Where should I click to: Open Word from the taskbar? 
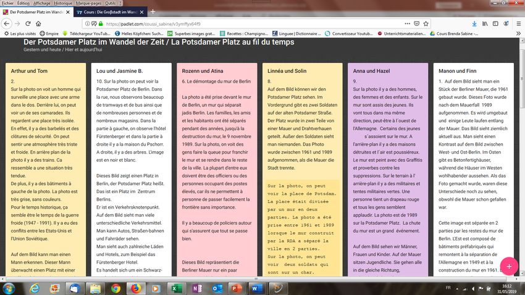pyautogui.click(x=257, y=288)
